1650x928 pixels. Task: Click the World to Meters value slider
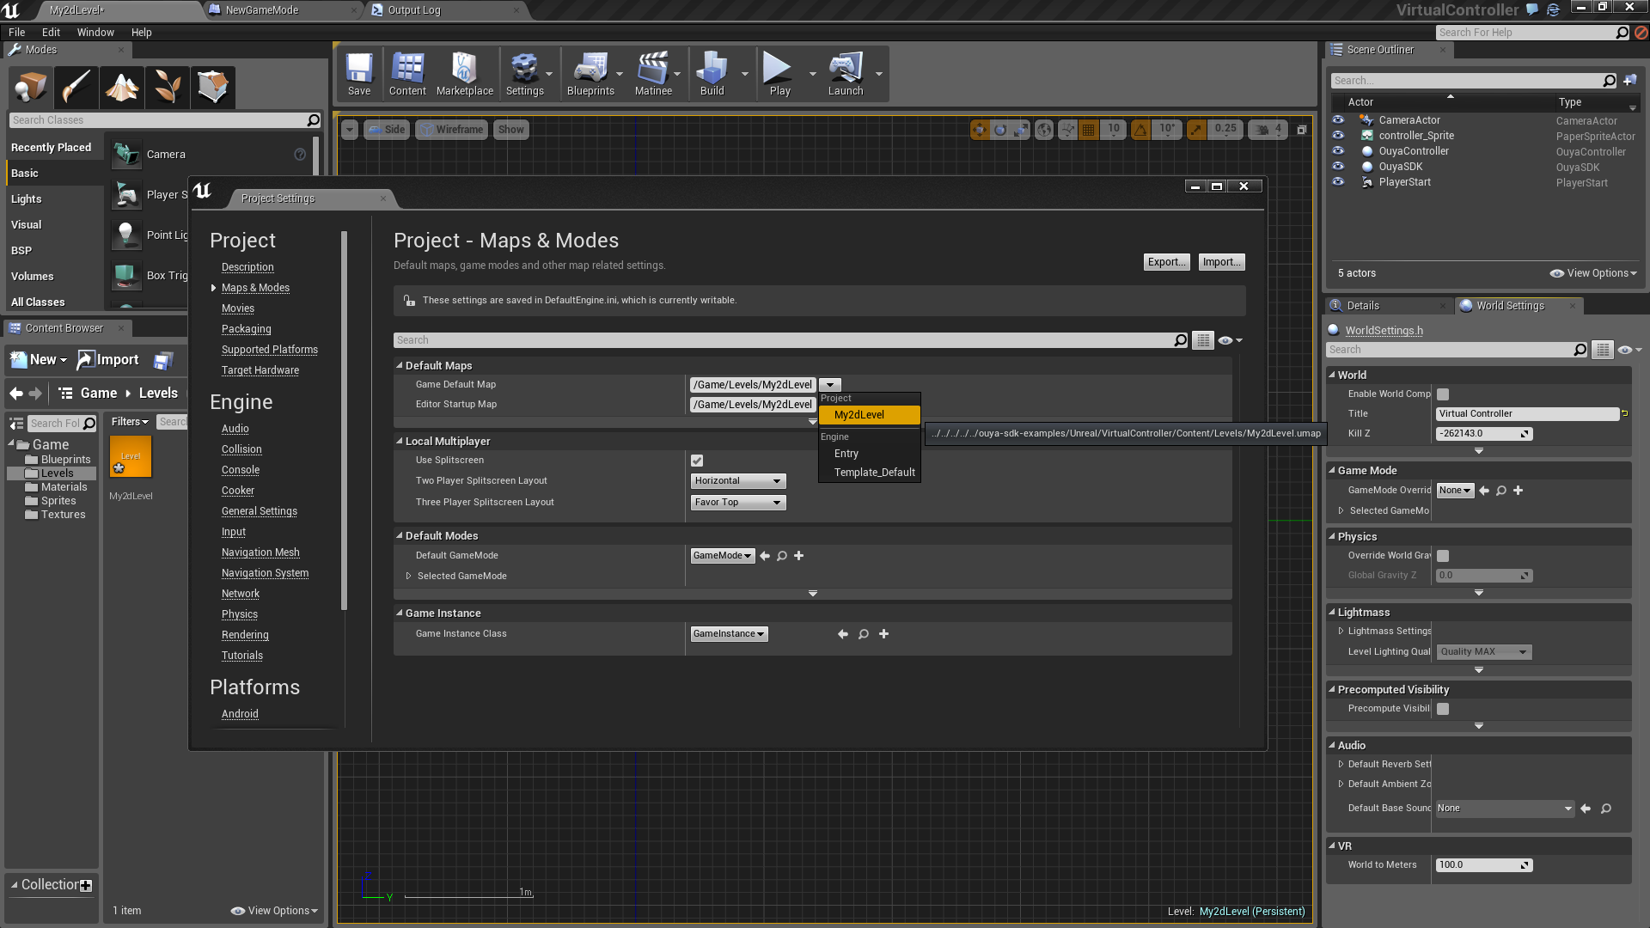(x=1483, y=865)
